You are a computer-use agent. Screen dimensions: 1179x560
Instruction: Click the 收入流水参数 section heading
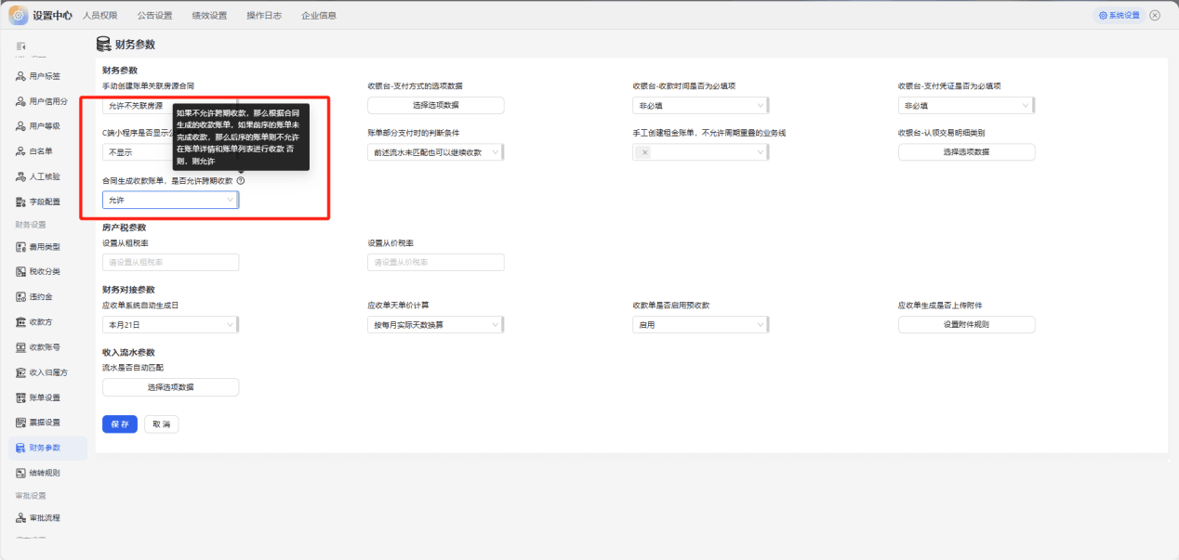pos(128,353)
